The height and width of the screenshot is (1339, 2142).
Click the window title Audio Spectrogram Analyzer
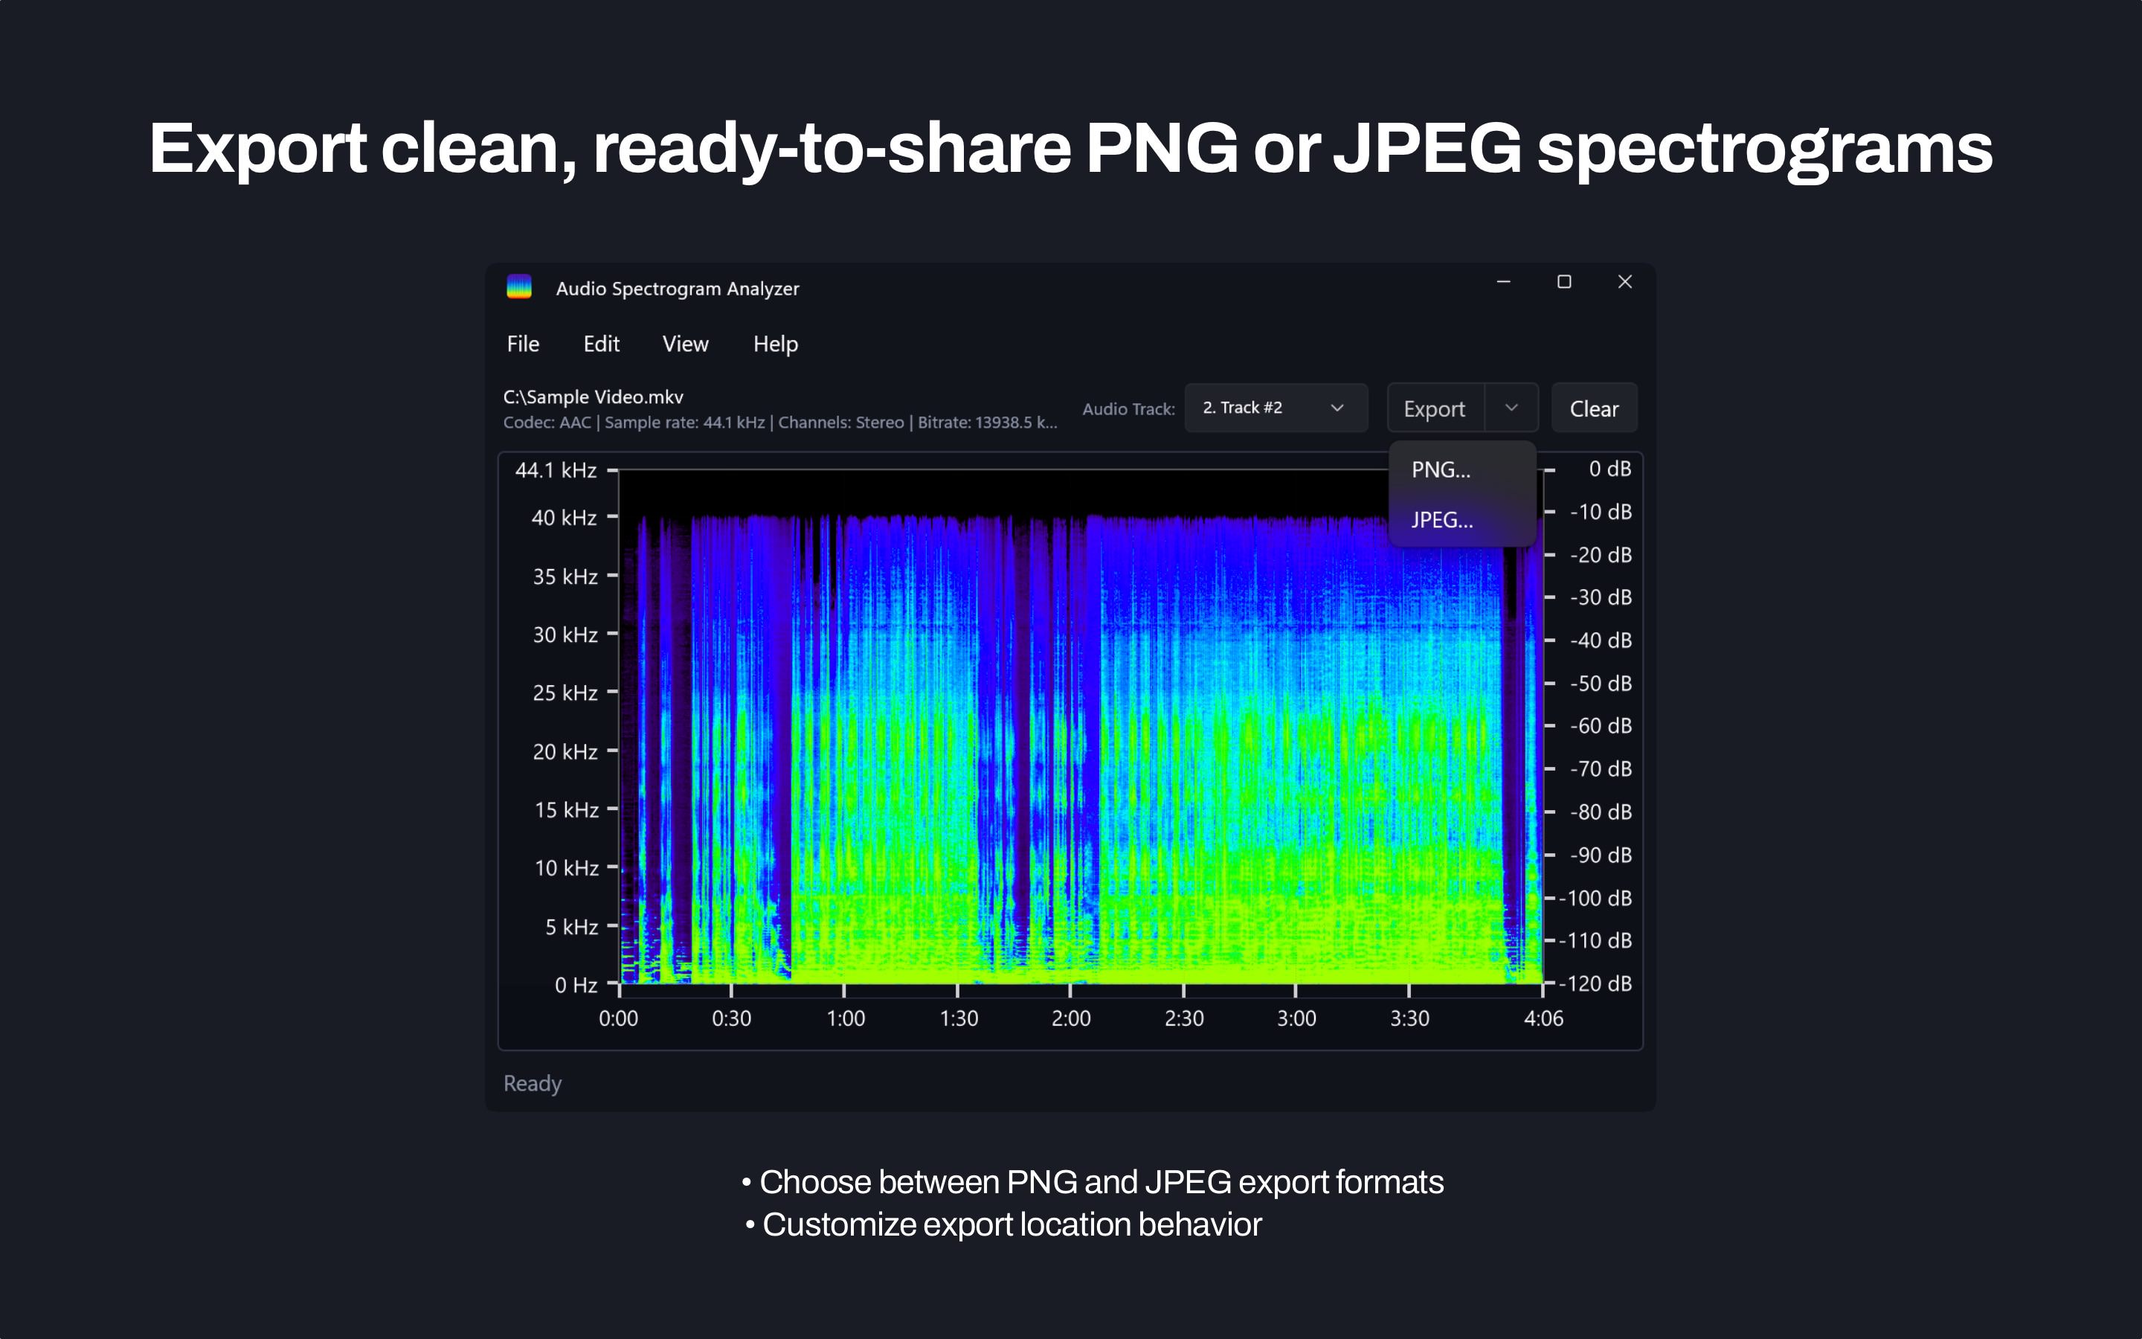[677, 289]
